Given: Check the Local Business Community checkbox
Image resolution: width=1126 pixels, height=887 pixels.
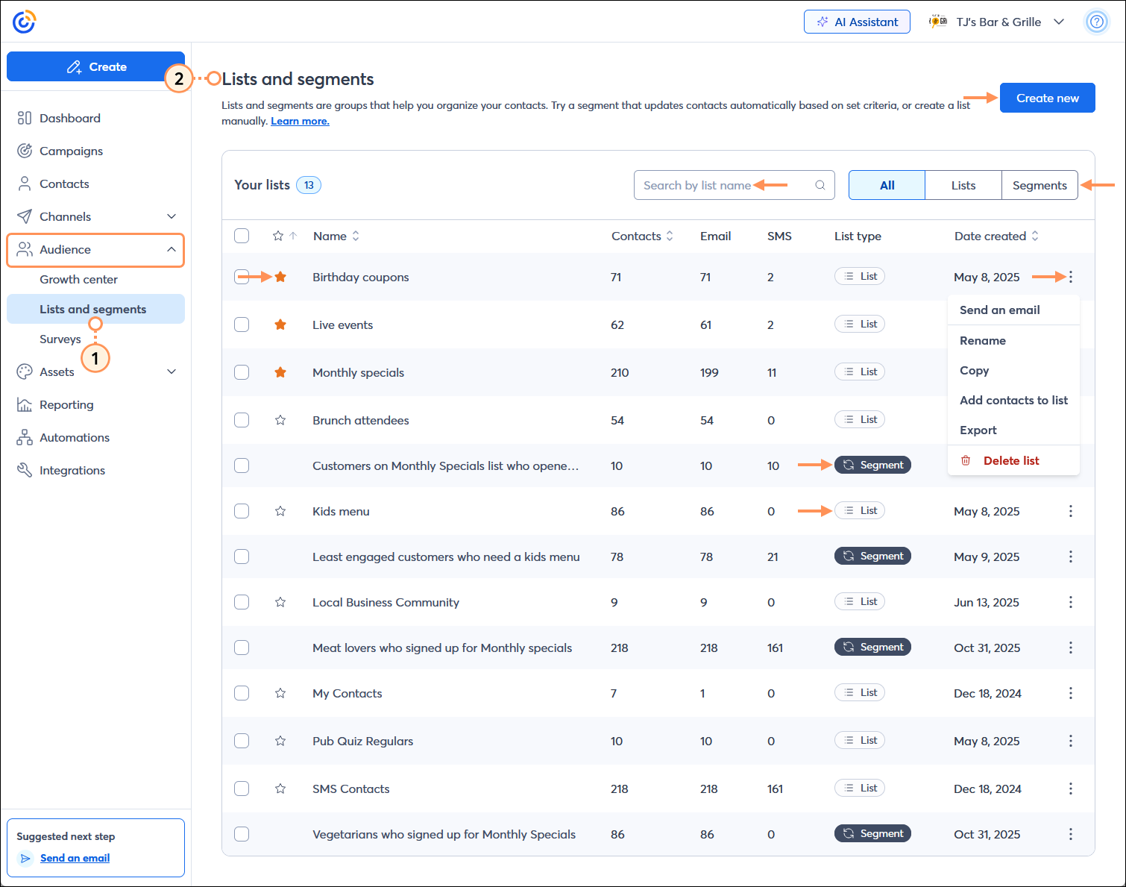Looking at the screenshot, I should (242, 602).
